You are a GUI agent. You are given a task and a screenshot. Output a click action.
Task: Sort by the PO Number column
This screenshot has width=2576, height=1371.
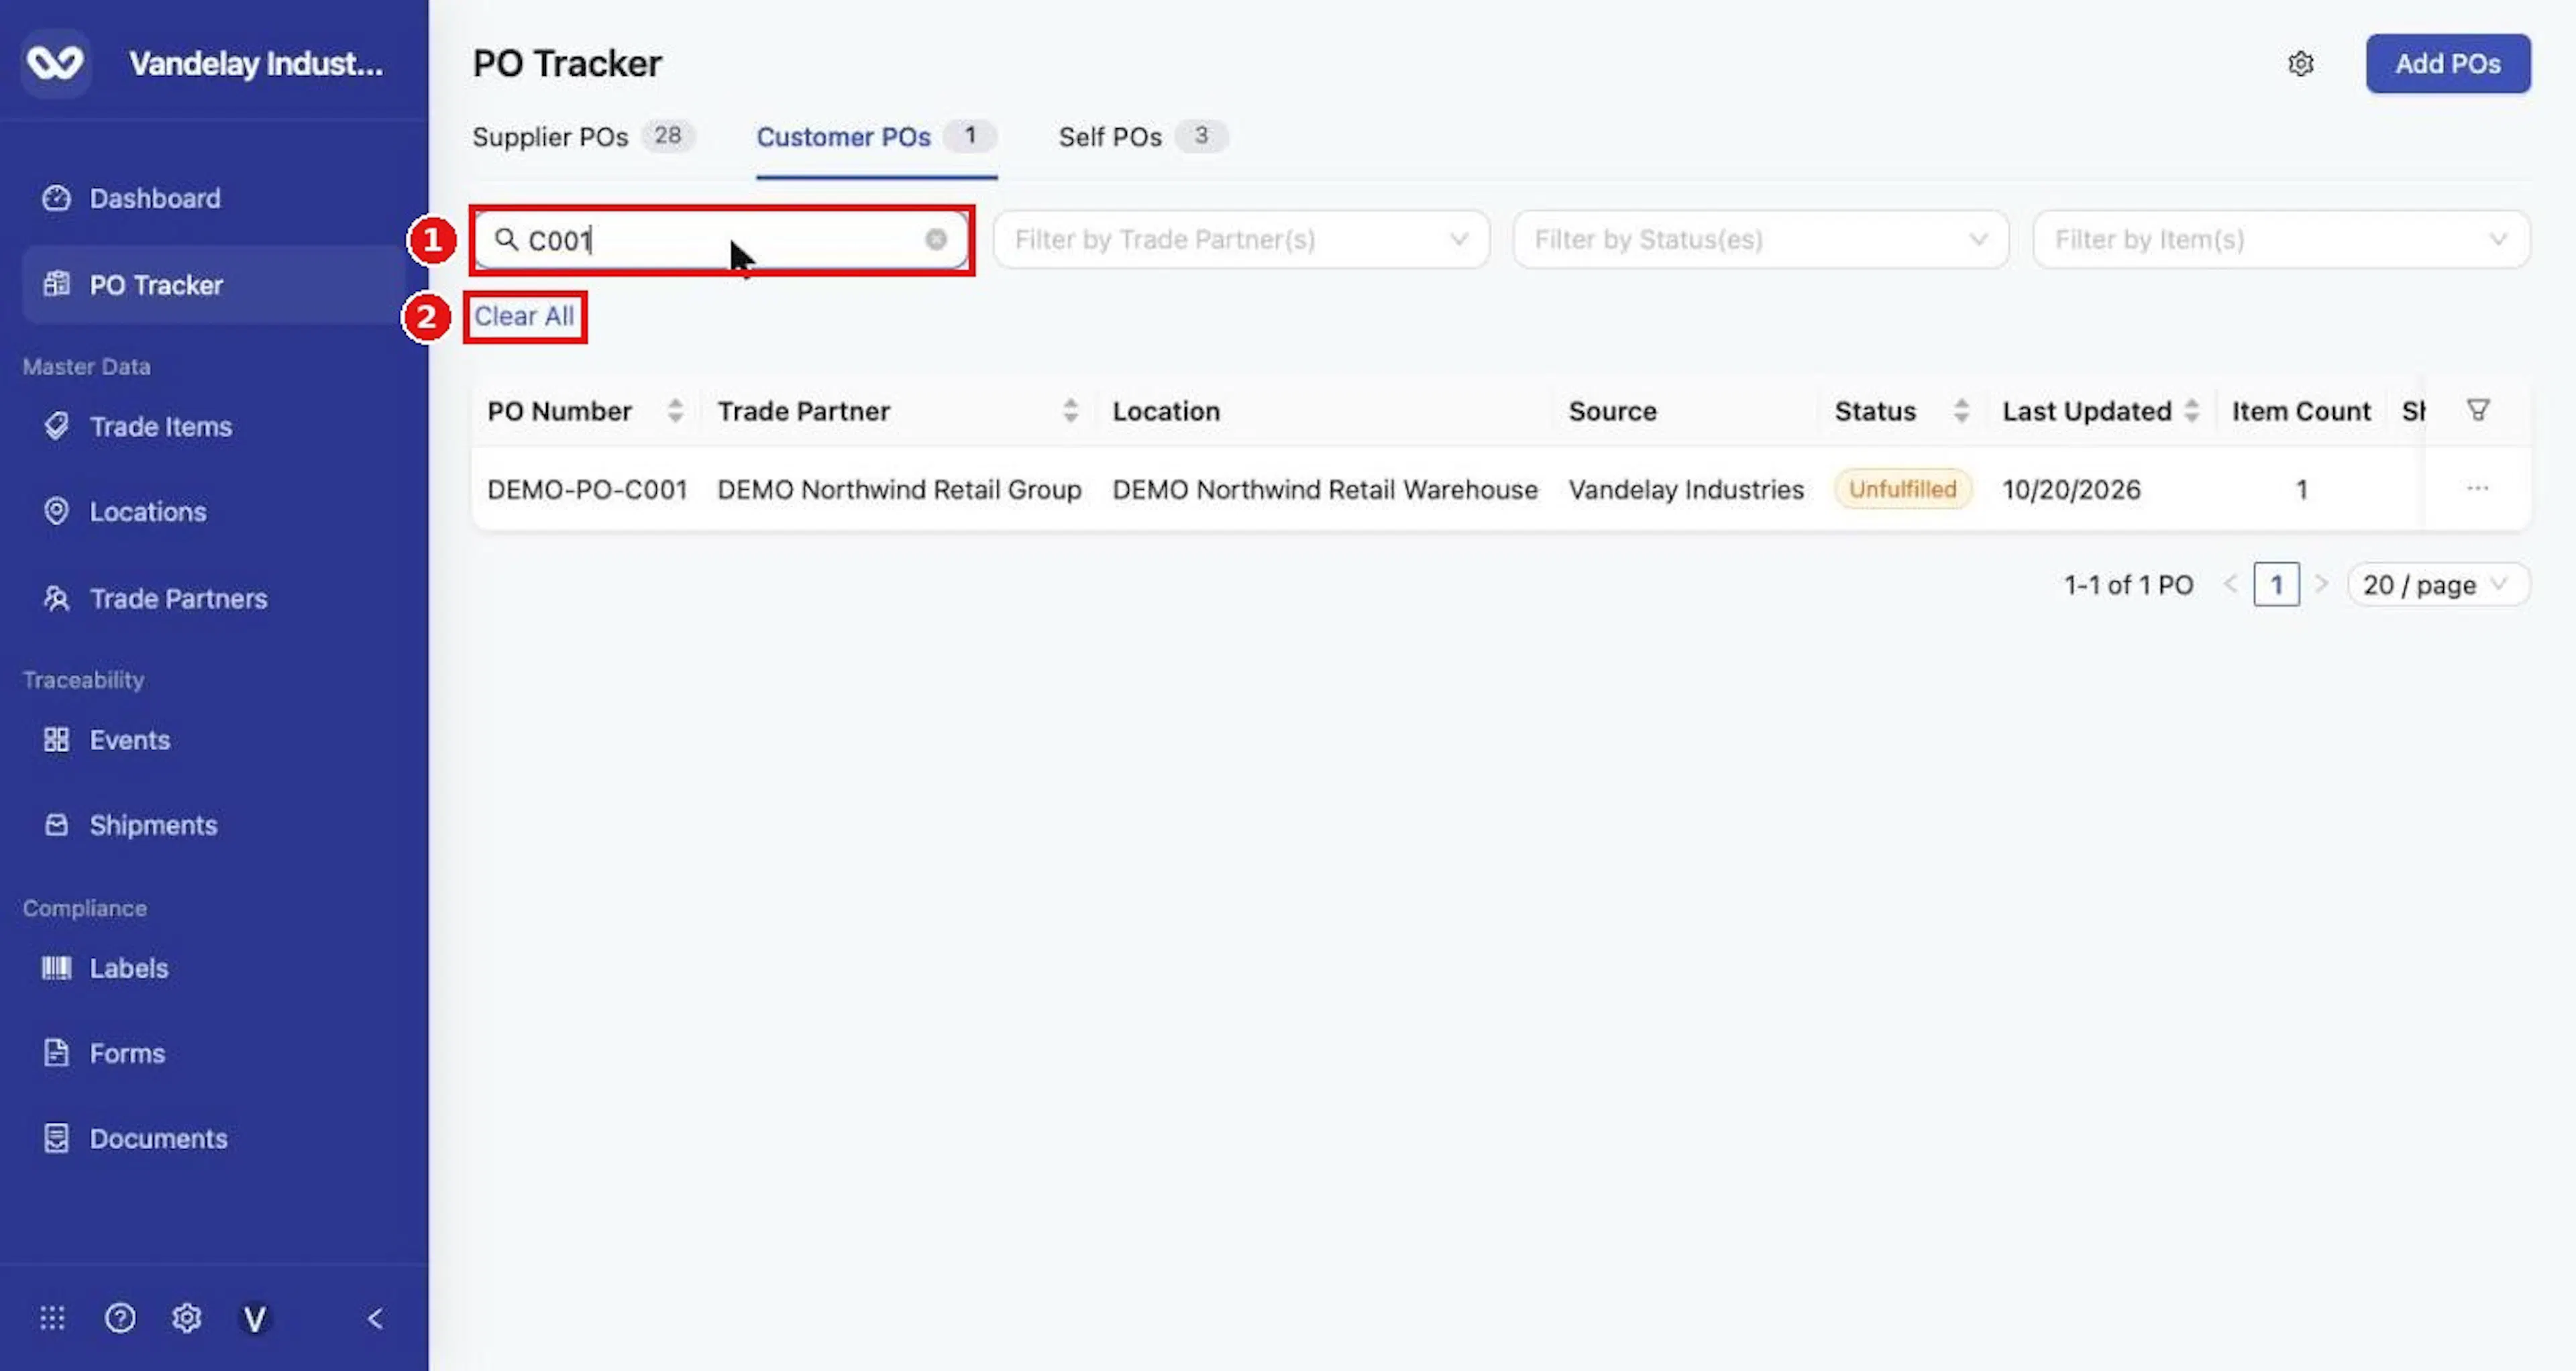675,410
